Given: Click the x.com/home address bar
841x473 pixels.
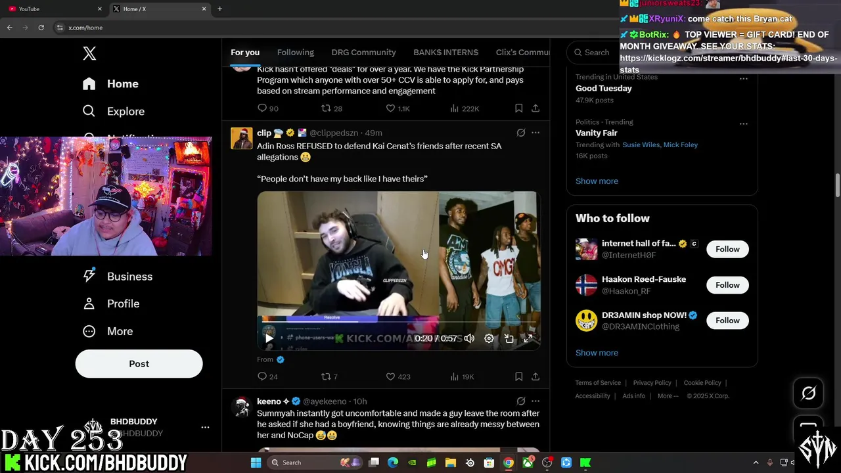Looking at the screenshot, I should (x=329, y=28).
